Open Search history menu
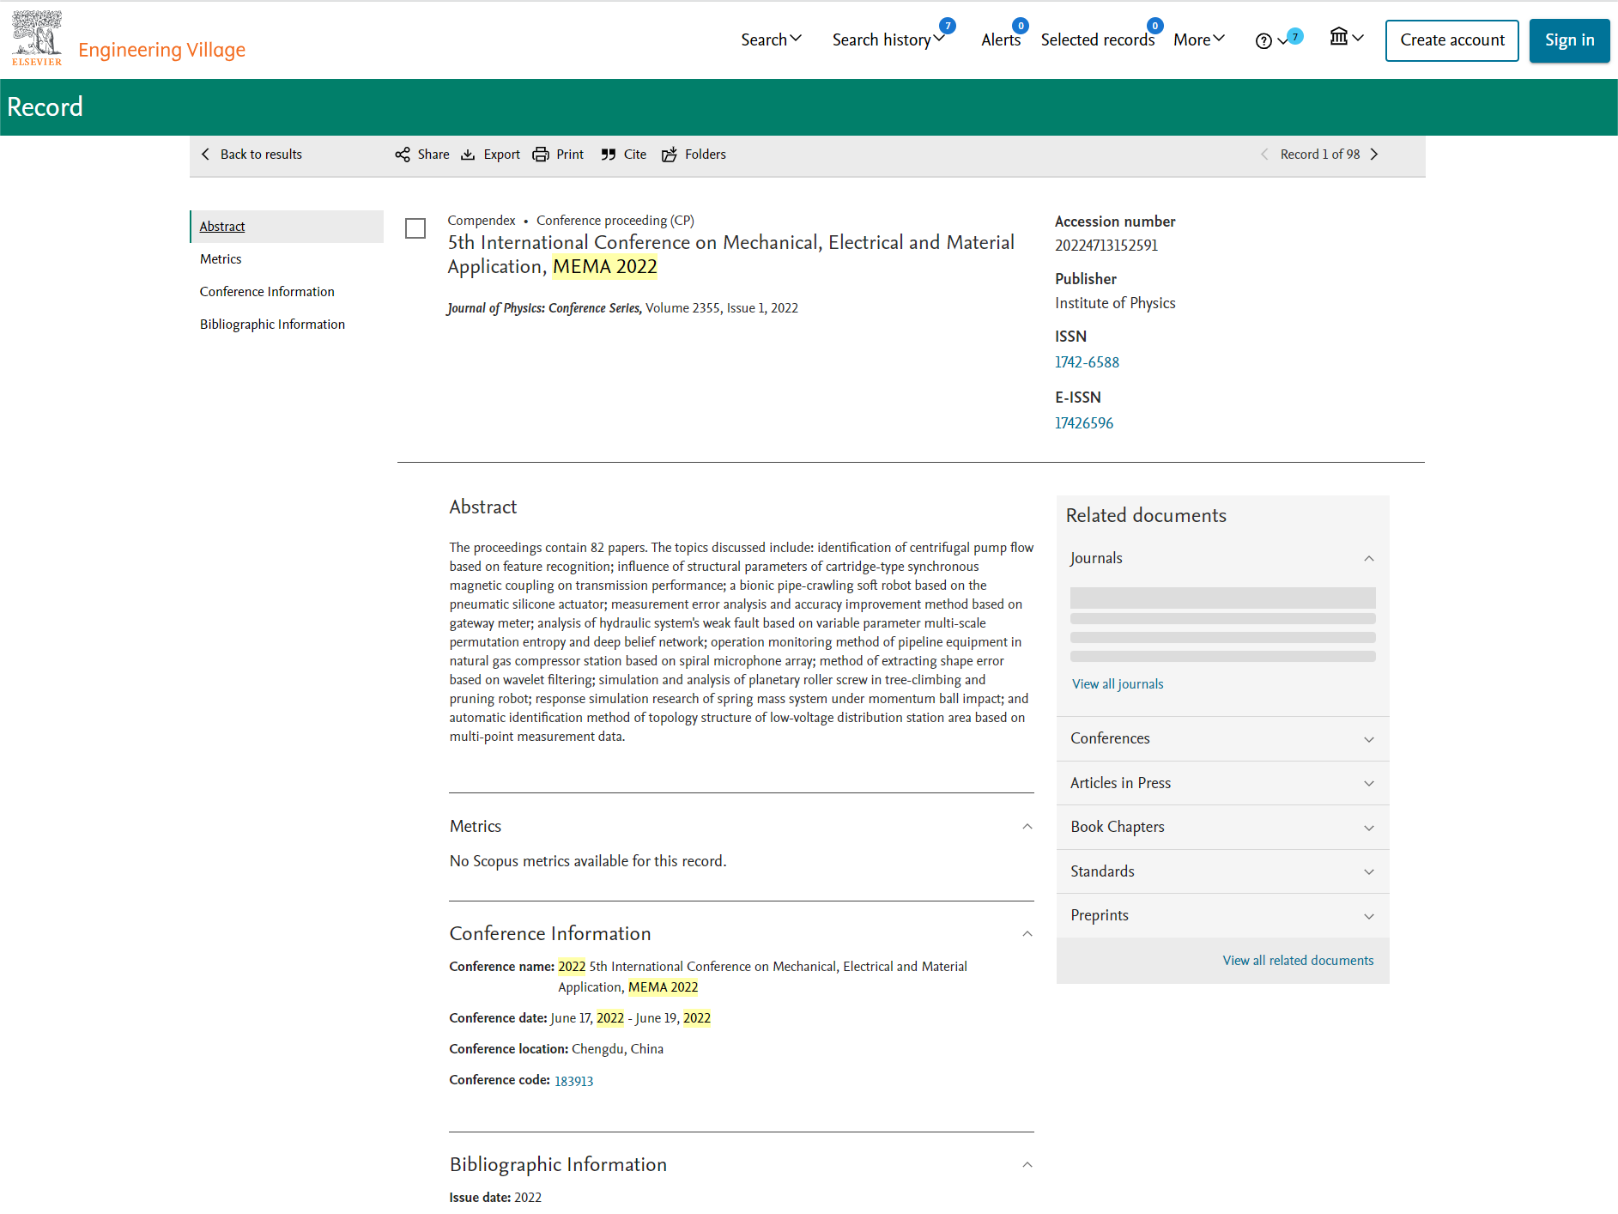 [x=888, y=39]
